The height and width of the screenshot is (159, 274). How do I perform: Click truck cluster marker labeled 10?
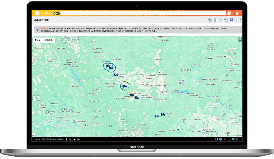coord(136,98)
